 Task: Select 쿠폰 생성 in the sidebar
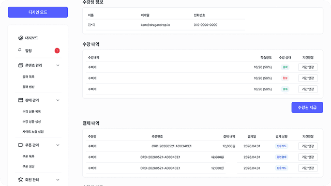click(28, 166)
